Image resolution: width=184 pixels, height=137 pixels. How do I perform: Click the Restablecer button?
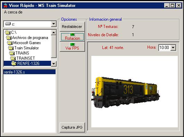pyautogui.click(x=72, y=27)
